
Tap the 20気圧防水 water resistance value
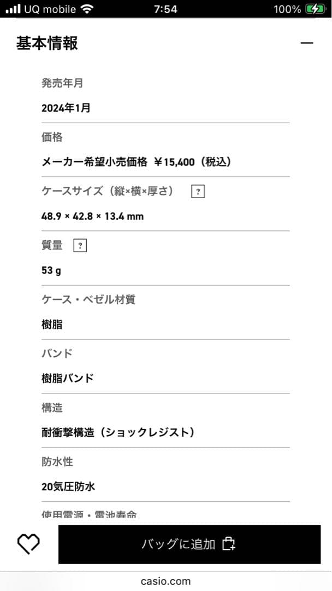tap(68, 486)
